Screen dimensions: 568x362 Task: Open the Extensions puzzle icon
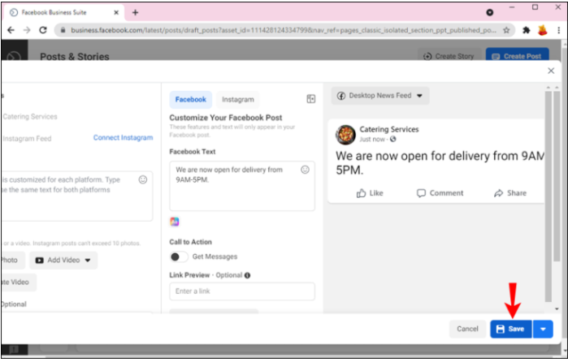[527, 30]
